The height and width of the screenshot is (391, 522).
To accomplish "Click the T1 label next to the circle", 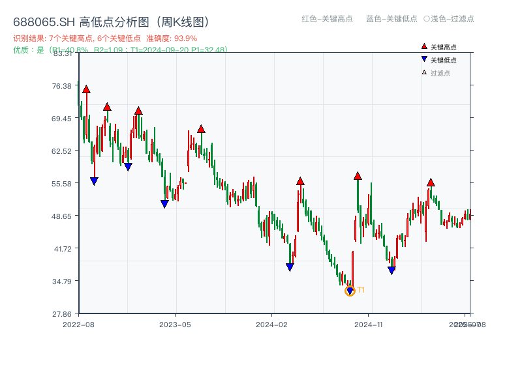I will point(360,290).
